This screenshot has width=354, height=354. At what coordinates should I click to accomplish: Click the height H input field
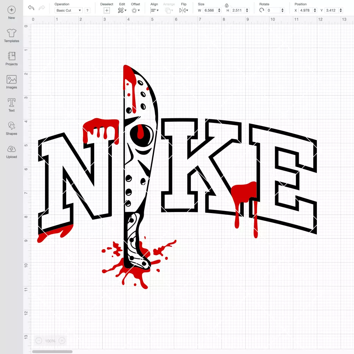[x=237, y=10]
